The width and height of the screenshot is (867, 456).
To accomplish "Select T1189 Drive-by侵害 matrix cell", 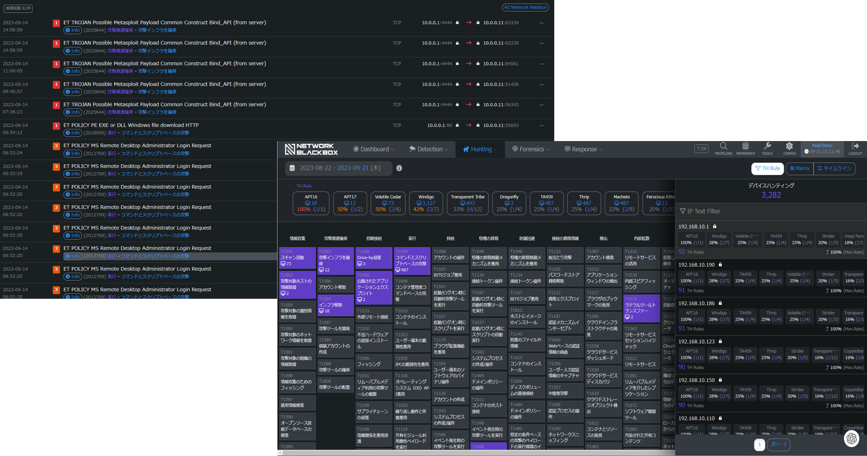I will 374,258.
